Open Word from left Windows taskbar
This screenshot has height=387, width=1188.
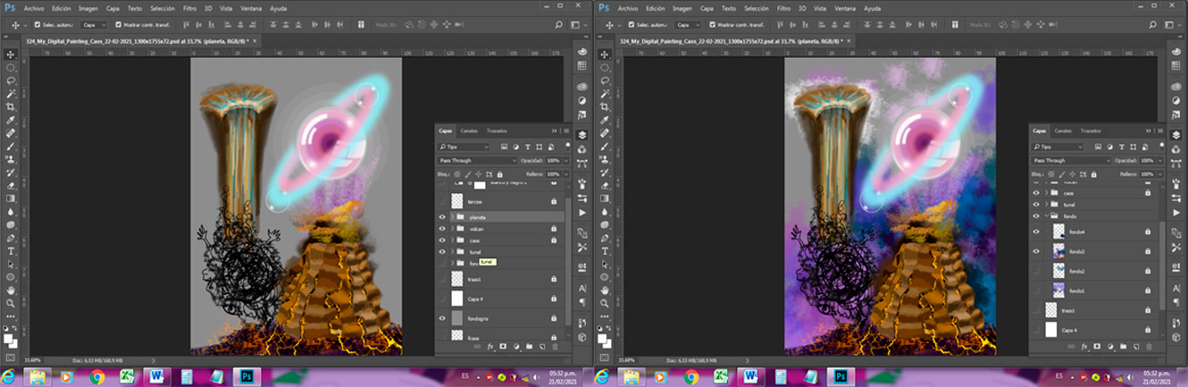tap(156, 376)
